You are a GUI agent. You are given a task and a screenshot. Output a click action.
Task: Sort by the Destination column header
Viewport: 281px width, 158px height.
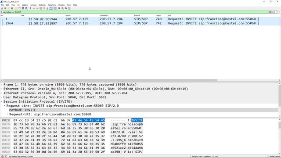point(104,16)
